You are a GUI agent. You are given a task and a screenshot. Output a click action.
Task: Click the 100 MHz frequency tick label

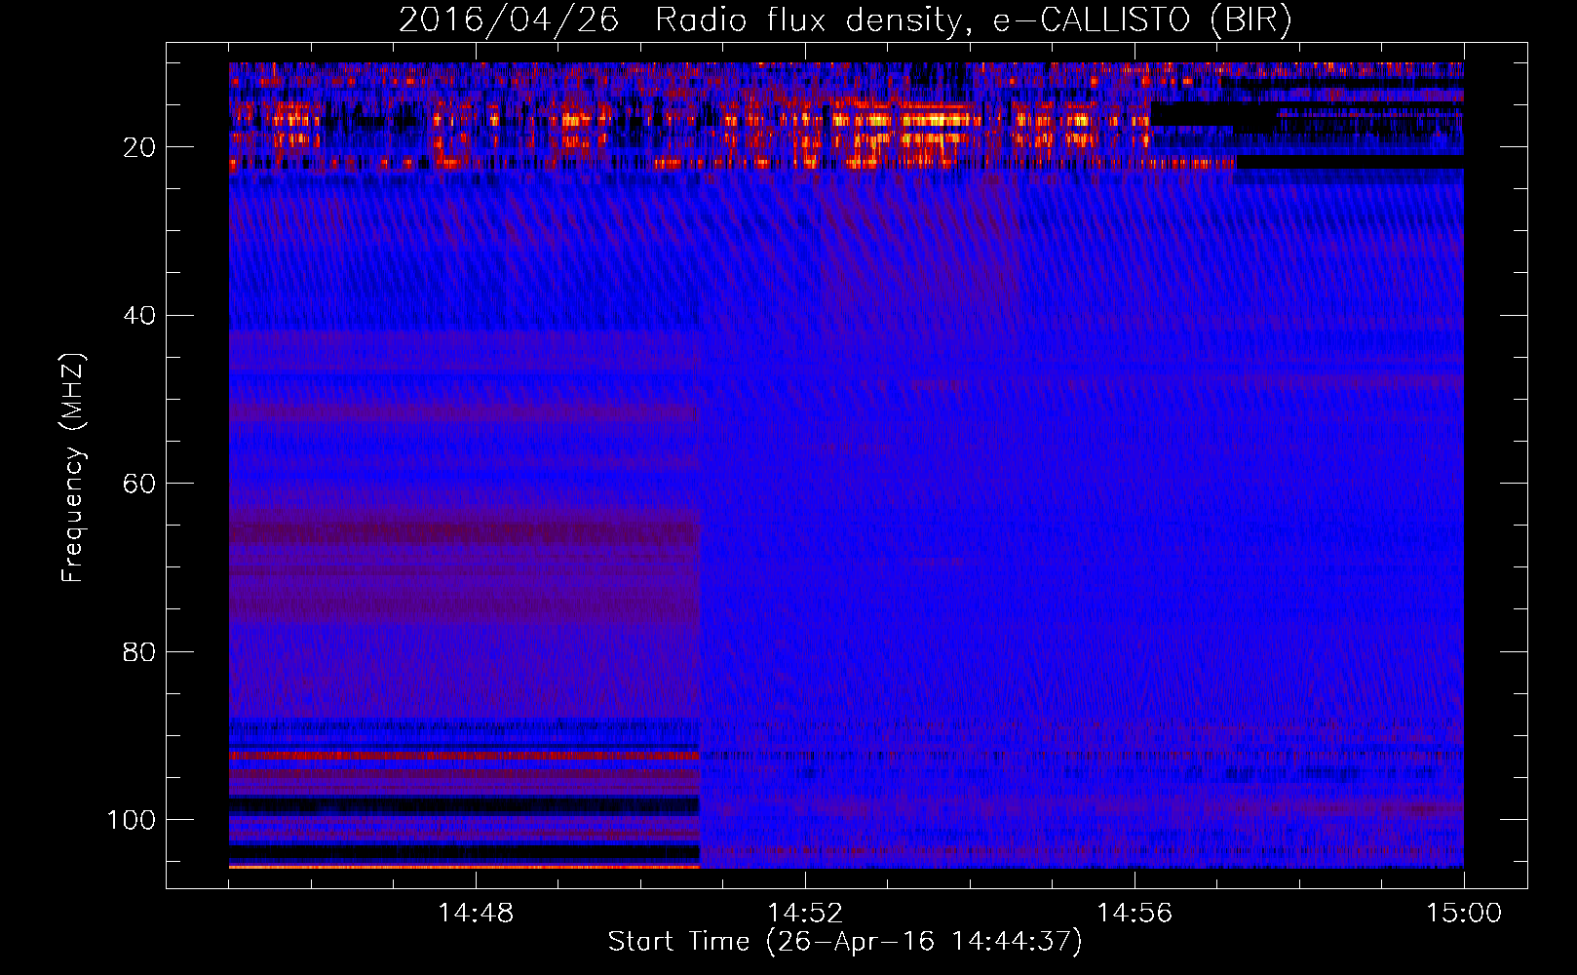point(132,820)
